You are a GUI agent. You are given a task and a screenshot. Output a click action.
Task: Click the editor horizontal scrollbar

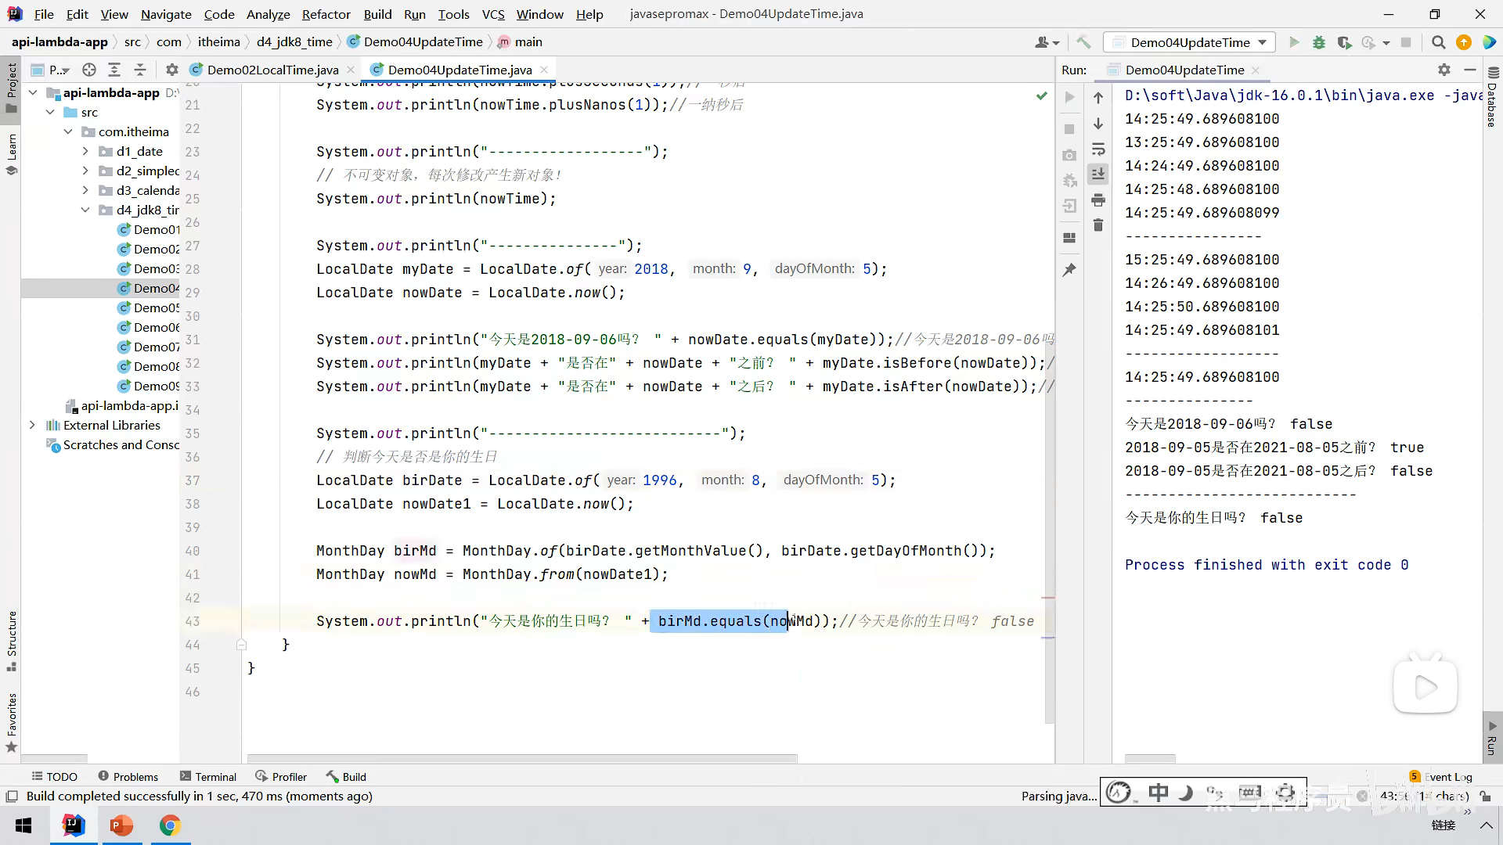point(522,758)
